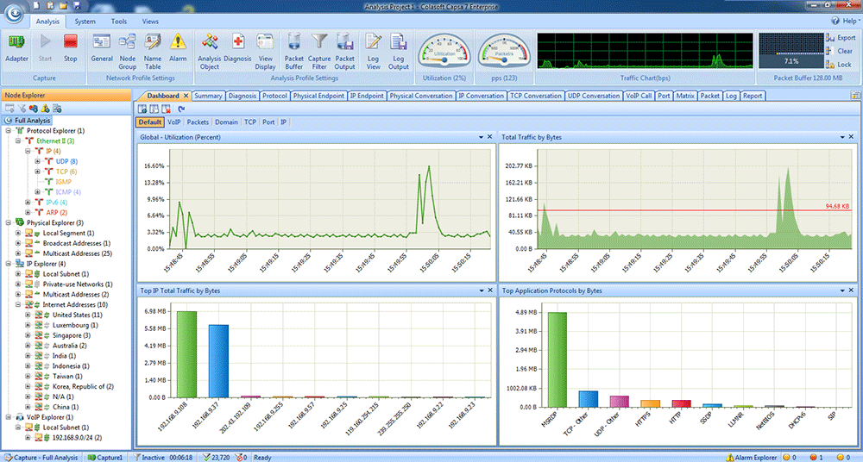Open Capture Filter settings
Image resolution: width=863 pixels, height=462 pixels.
[319, 52]
